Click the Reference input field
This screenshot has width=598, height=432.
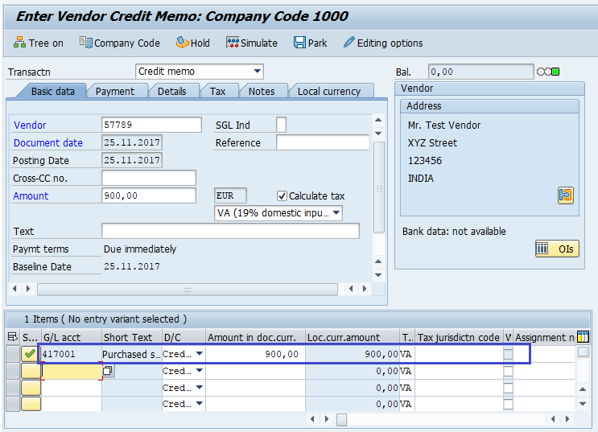point(322,142)
